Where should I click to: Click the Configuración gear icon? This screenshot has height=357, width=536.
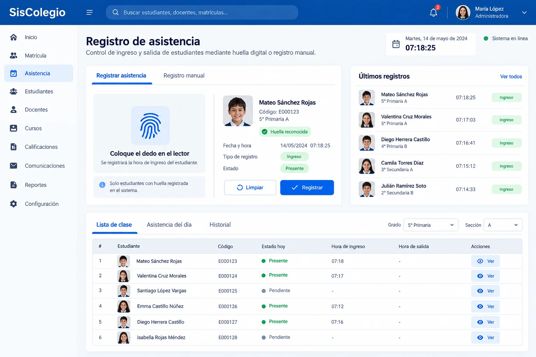tap(14, 204)
